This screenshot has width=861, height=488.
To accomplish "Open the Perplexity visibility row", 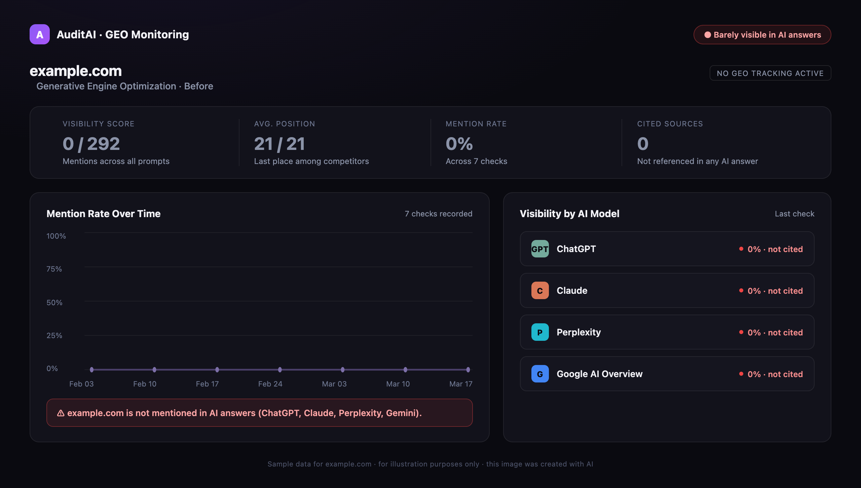I will coord(667,332).
